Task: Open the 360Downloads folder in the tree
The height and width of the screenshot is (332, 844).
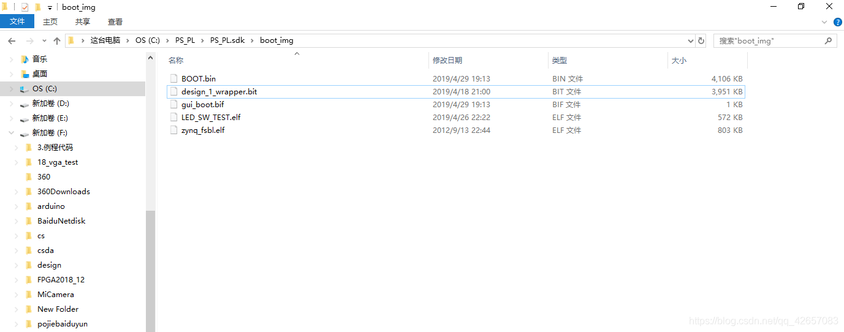Action: 64,192
